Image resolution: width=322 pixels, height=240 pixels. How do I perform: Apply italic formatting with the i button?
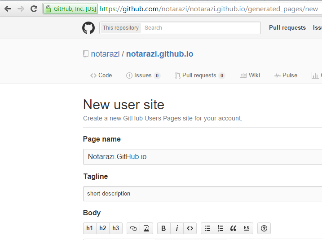tap(177, 228)
